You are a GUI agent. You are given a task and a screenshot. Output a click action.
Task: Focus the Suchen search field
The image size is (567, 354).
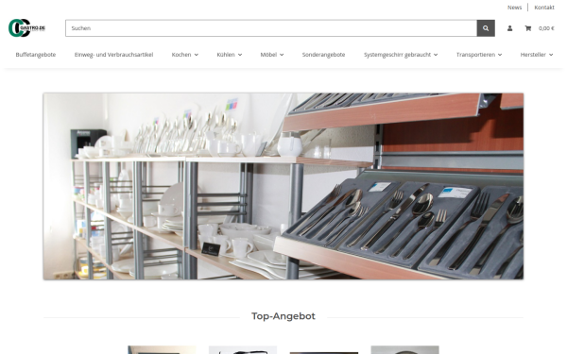271,28
